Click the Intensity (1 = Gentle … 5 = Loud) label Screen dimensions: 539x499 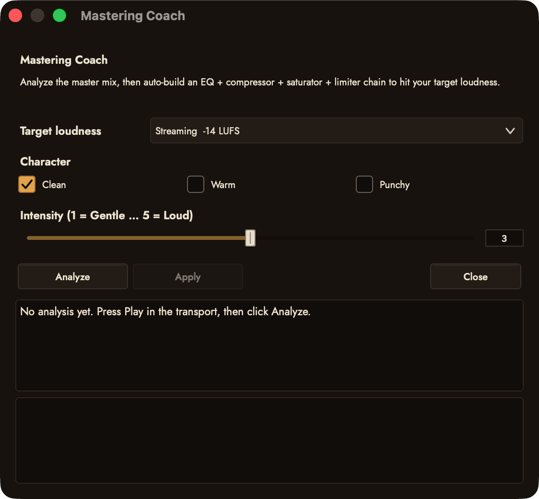106,215
